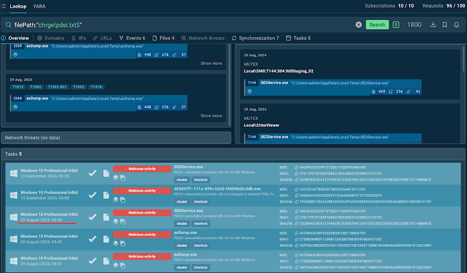
Task: Click the green E icon beside Search
Action: pos(397,25)
